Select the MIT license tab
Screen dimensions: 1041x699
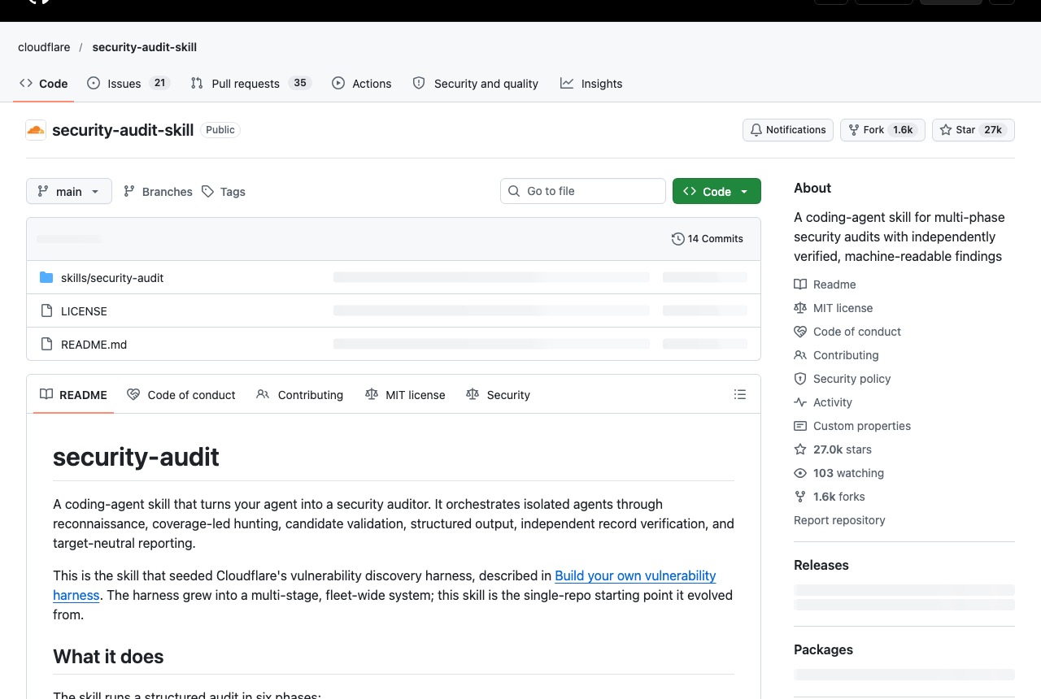coord(405,394)
